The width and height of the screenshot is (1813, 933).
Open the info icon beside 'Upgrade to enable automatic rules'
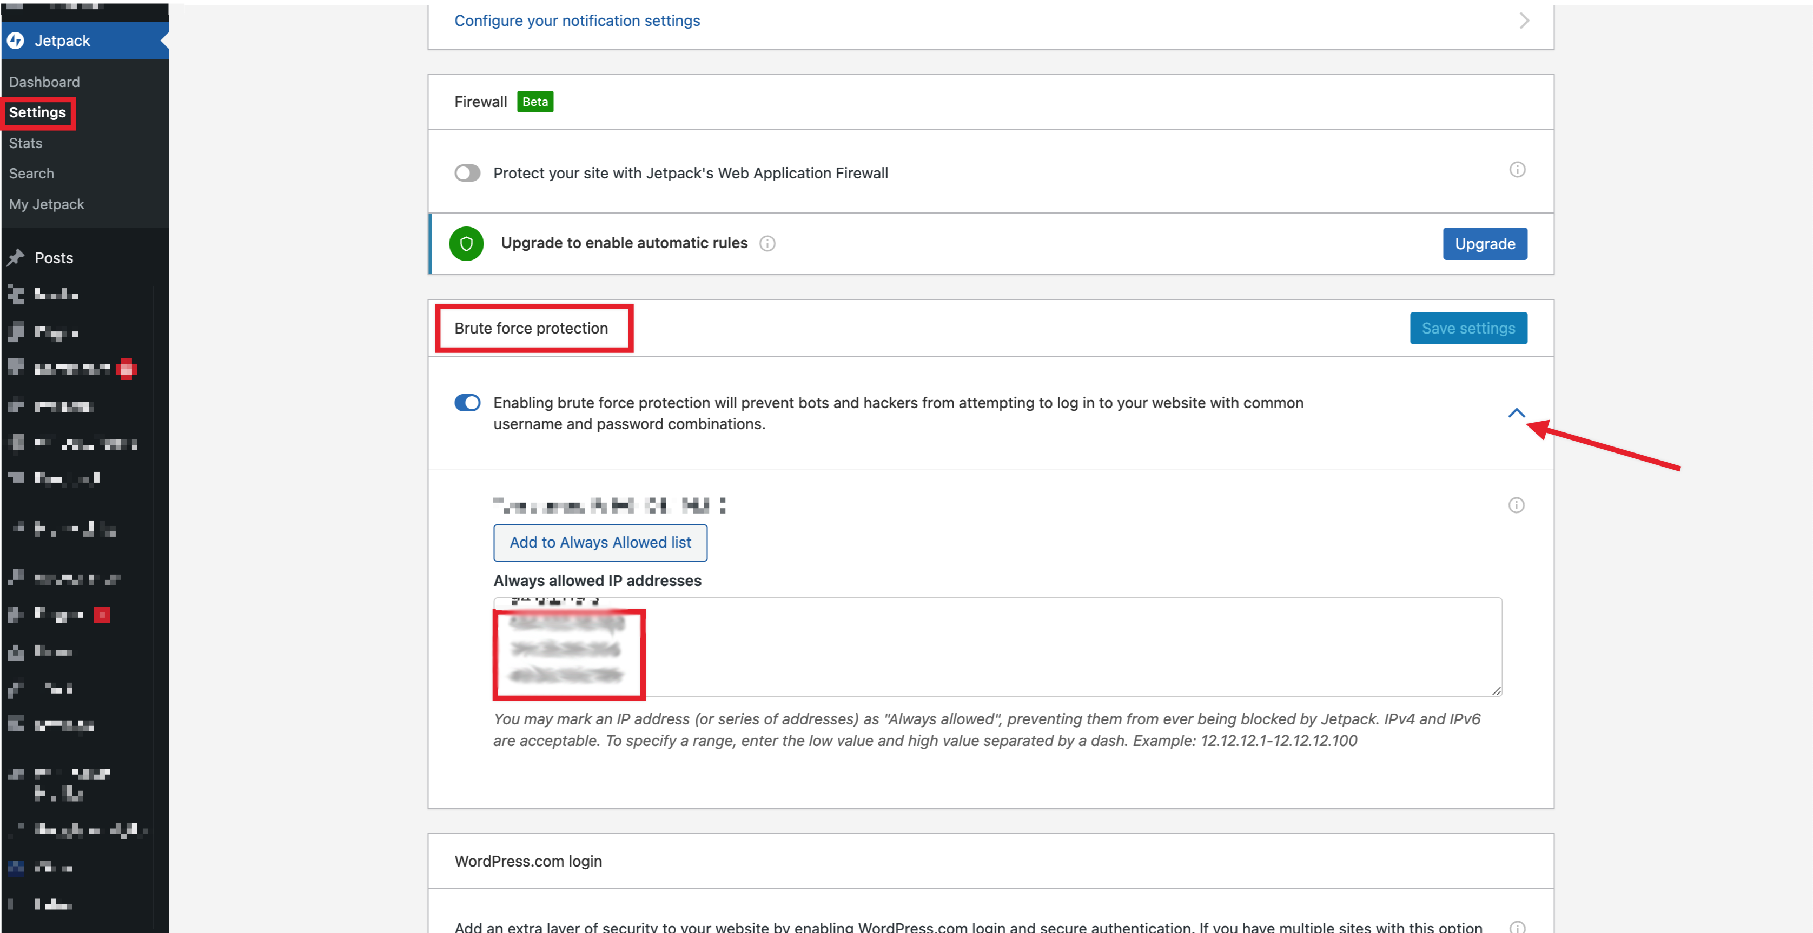tap(767, 243)
